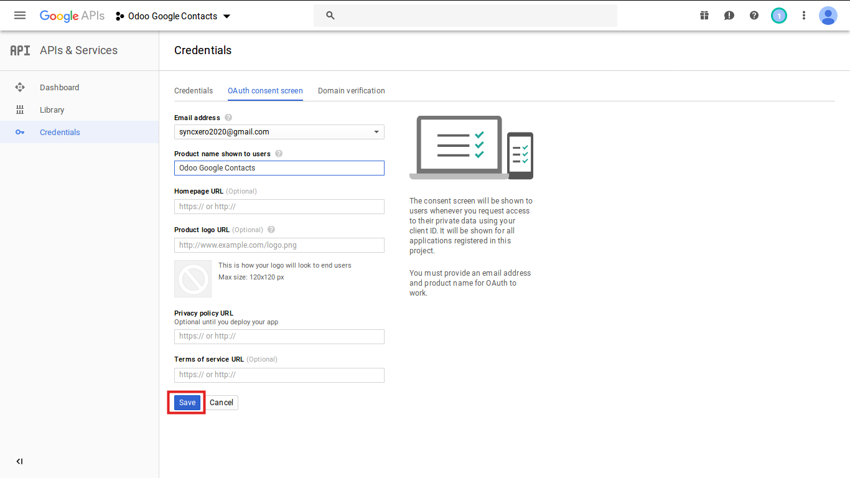850x478 pixels.
Task: Click help icon beside Email address
Action: [x=228, y=118]
